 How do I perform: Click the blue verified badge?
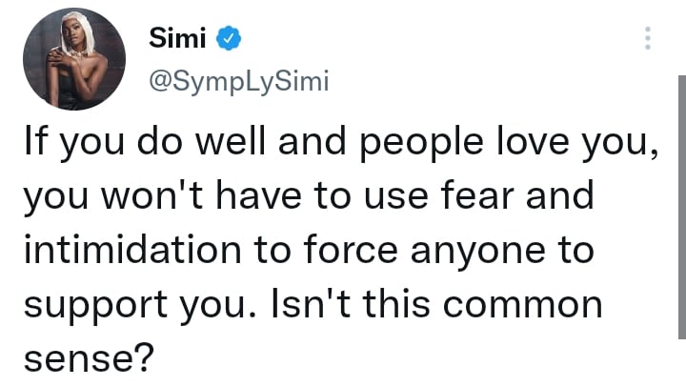(x=229, y=38)
